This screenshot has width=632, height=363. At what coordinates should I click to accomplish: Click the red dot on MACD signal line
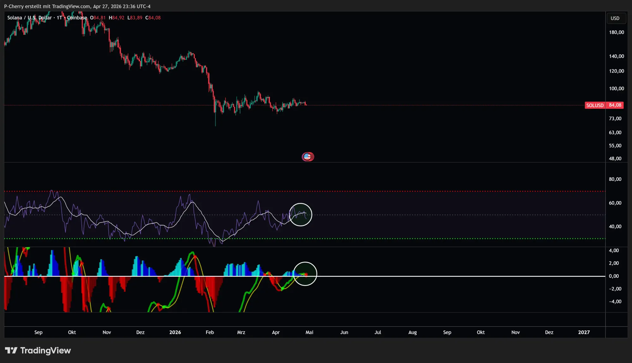tap(306, 275)
